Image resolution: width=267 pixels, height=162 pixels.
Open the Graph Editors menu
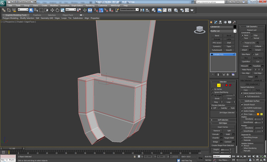coord(77,5)
